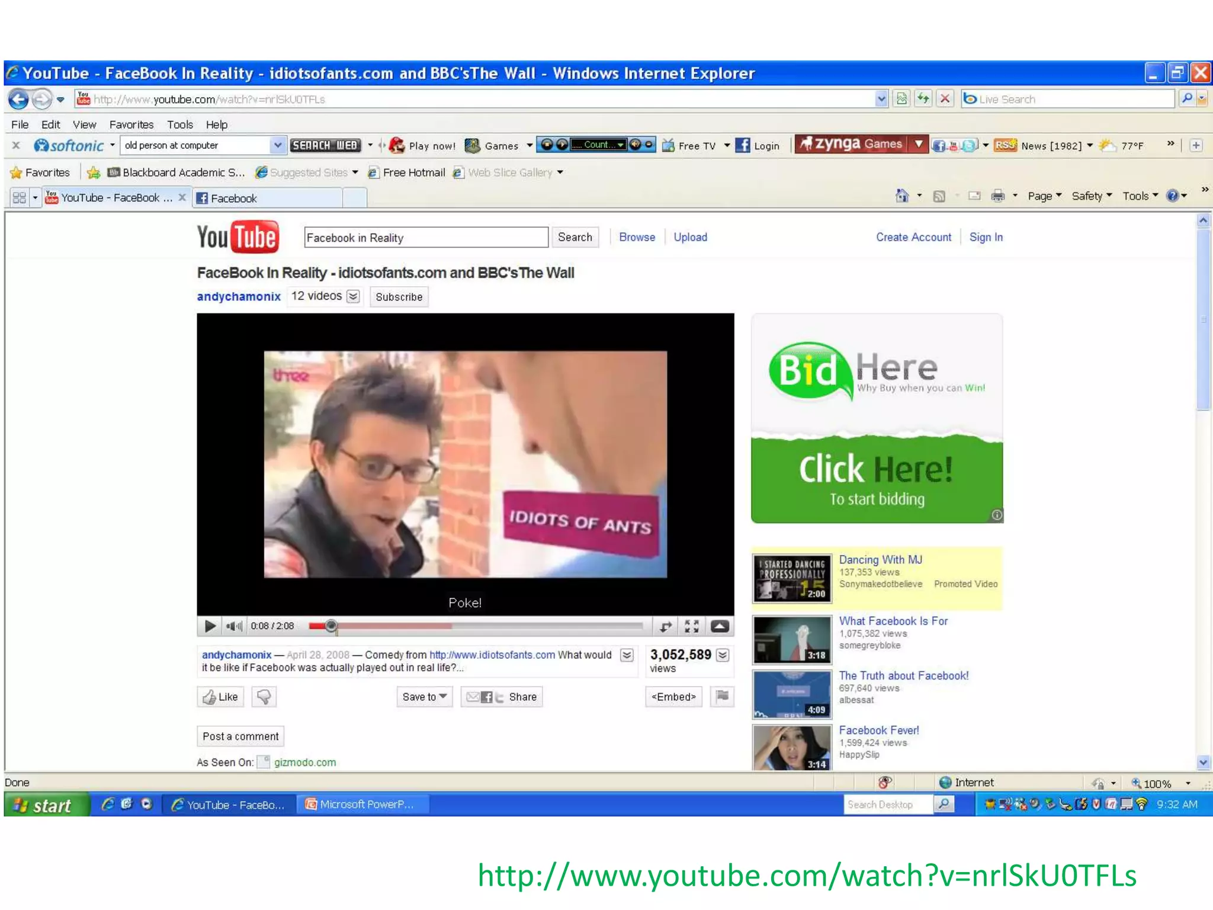This screenshot has height=910, width=1213.
Task: Mute the video volume speaker icon
Action: click(x=234, y=626)
